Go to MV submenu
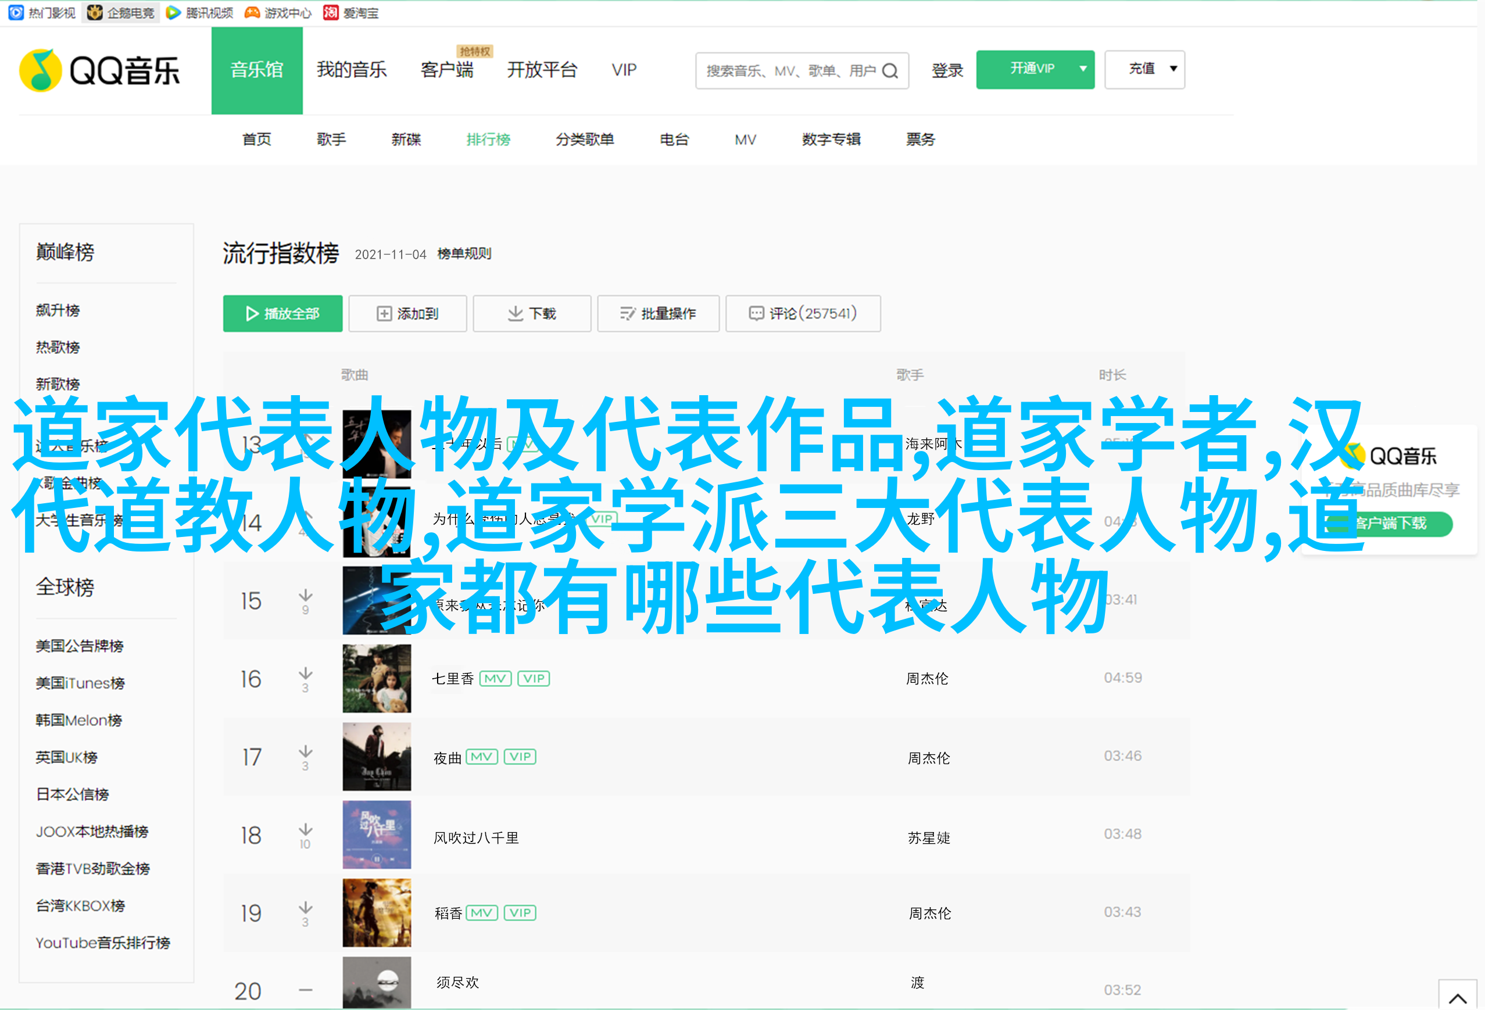Image resolution: width=1485 pixels, height=1010 pixels. tap(745, 139)
